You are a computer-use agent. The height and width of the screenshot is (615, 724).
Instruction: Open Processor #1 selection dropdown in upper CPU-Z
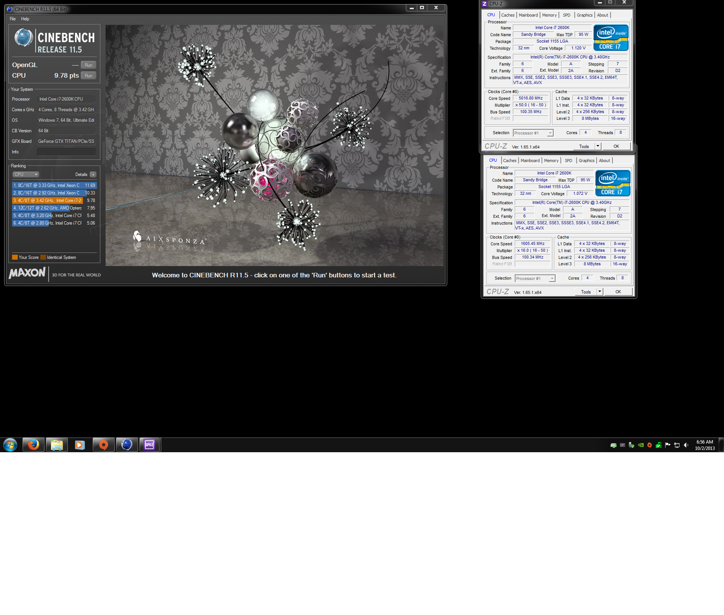[x=533, y=133]
